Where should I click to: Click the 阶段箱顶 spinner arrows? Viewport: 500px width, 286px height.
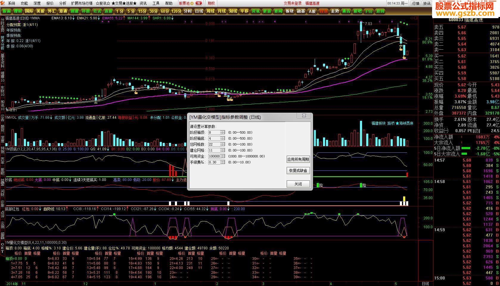point(223,132)
